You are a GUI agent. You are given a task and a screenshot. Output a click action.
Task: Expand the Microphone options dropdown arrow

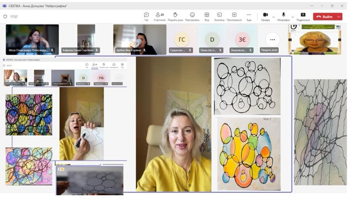pyautogui.click(x=293, y=17)
